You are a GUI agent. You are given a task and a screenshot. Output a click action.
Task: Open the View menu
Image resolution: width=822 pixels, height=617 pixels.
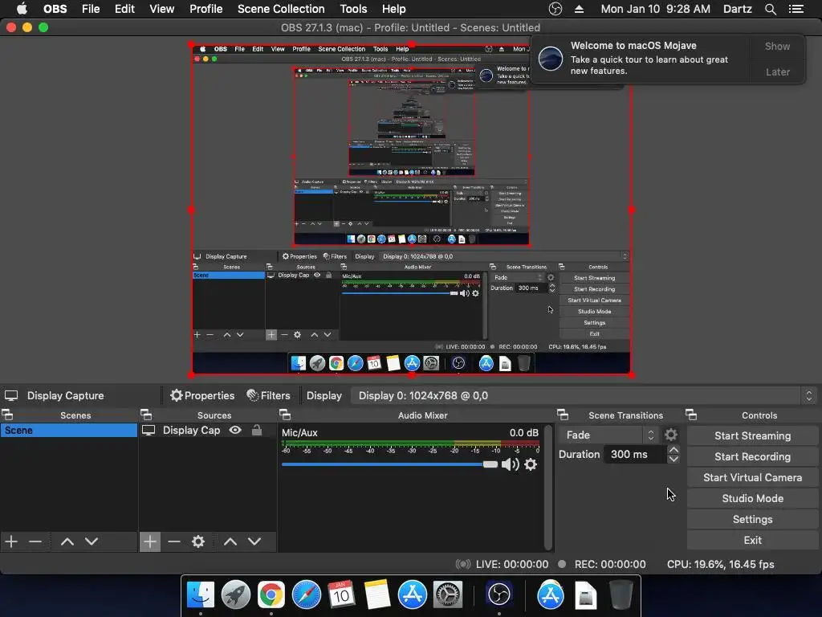(161, 9)
